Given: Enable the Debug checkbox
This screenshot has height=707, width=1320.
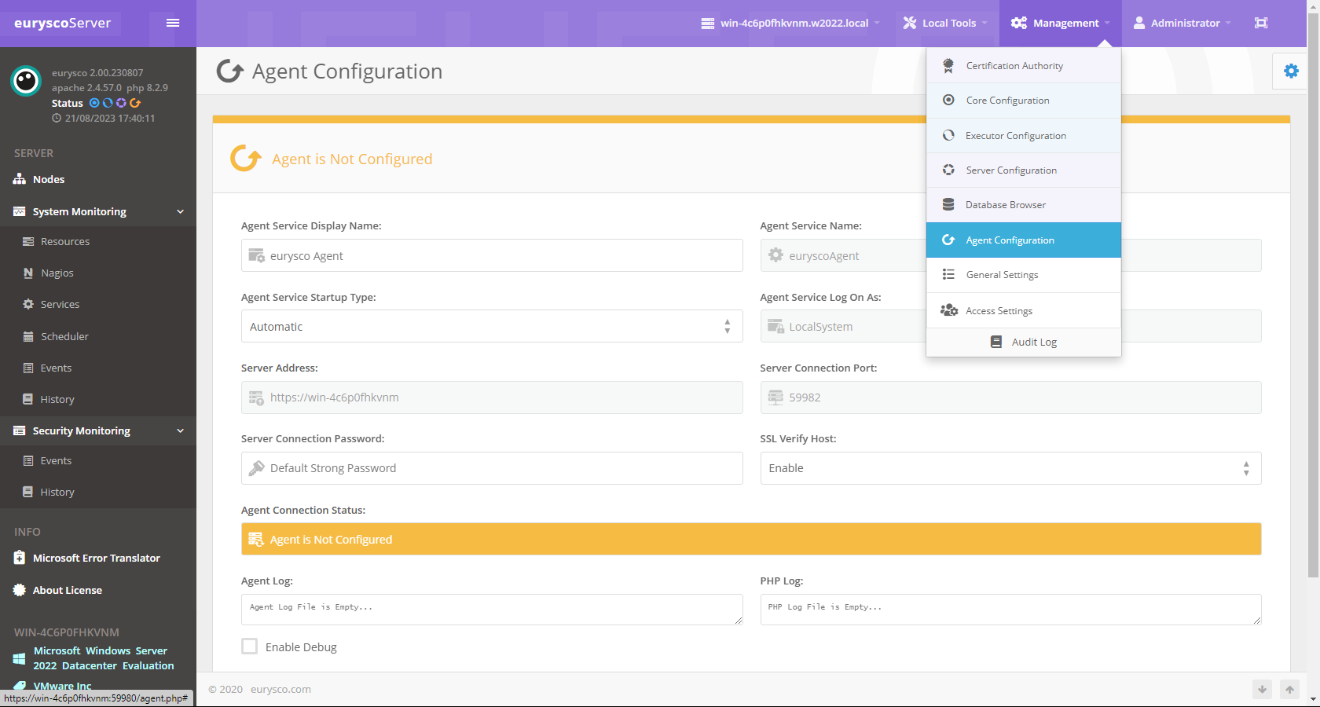Looking at the screenshot, I should [250, 647].
